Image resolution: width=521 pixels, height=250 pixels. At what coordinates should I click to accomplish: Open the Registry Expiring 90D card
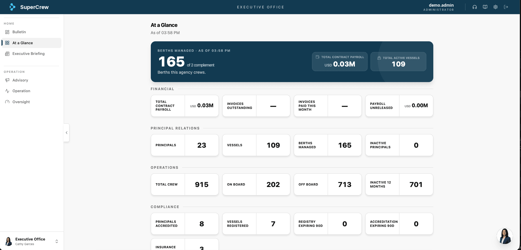[x=328, y=224]
